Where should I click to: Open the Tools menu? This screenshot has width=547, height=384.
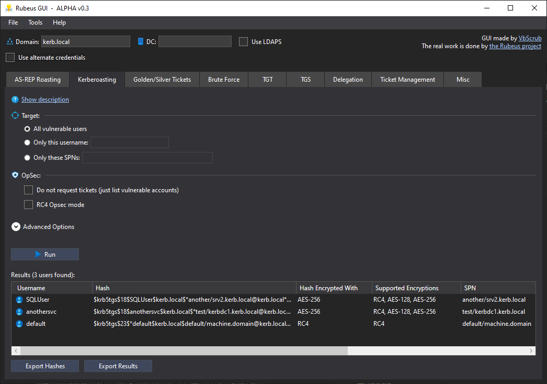point(35,23)
